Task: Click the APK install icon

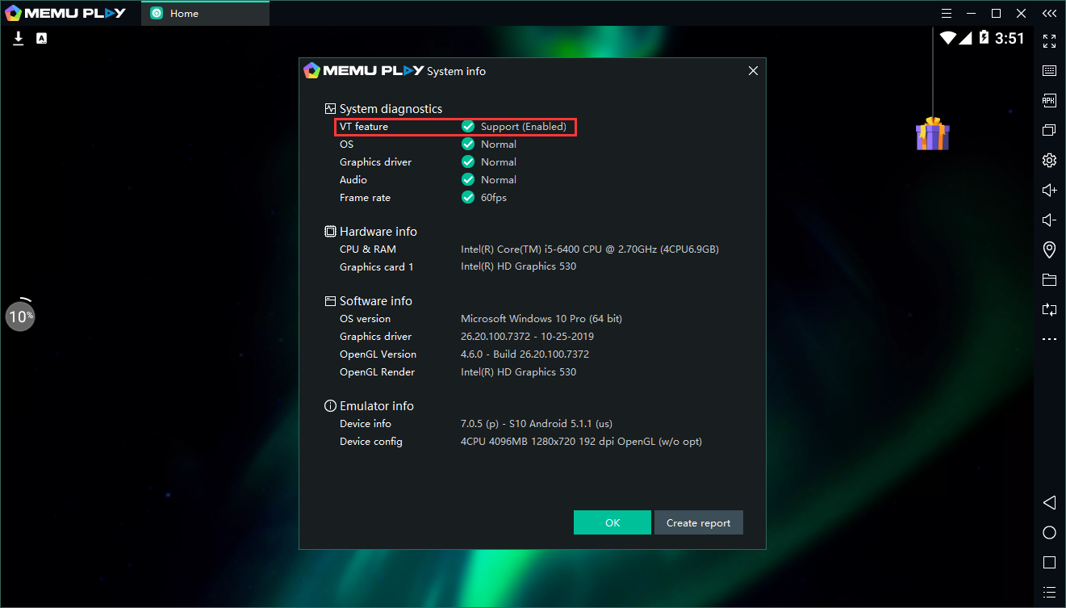Action: tap(1049, 101)
